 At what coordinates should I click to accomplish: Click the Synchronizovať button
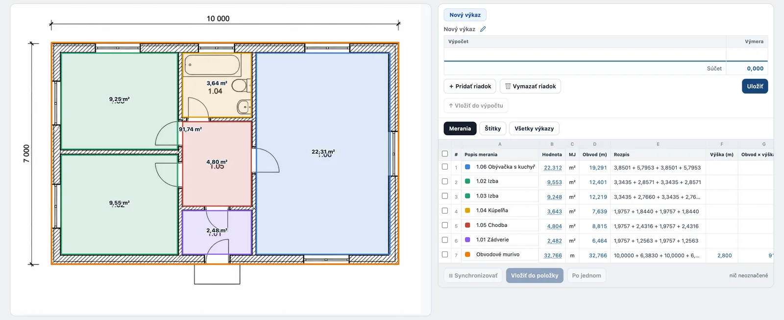(473, 275)
